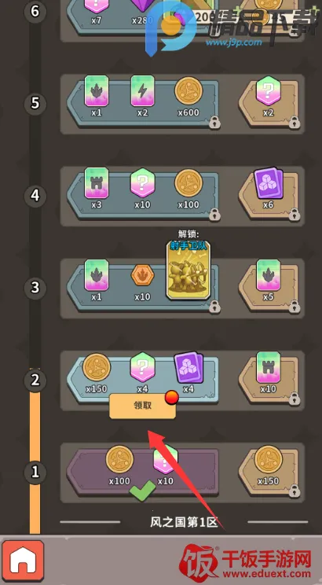322x585 pixels.
Task: Select level 4 marker on progress track
Action: tap(35, 195)
